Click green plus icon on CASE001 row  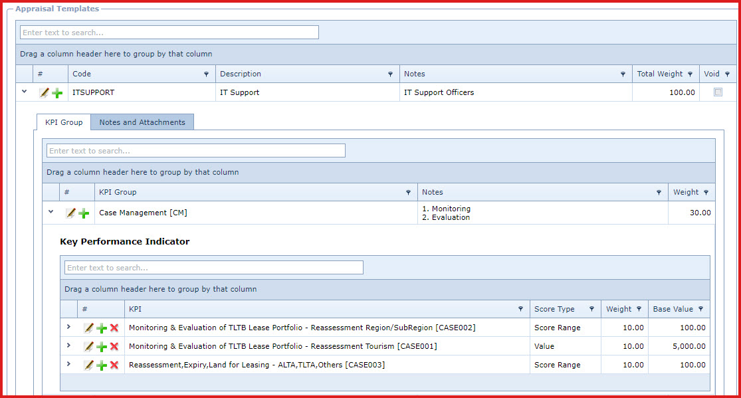(x=102, y=347)
